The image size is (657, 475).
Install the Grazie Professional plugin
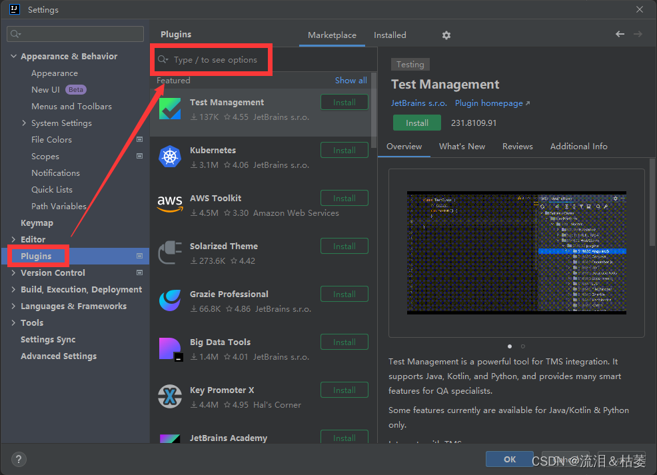pos(344,294)
